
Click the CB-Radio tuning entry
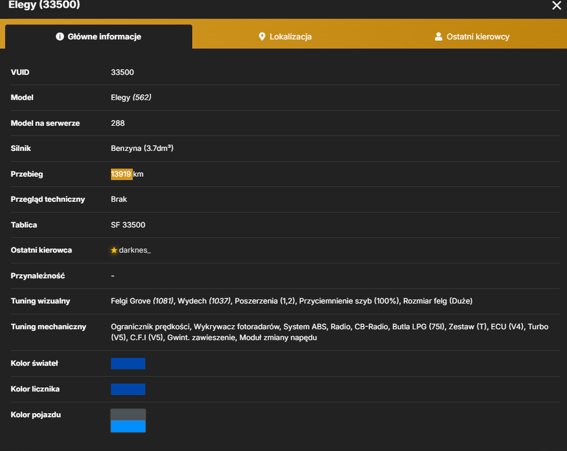371,327
